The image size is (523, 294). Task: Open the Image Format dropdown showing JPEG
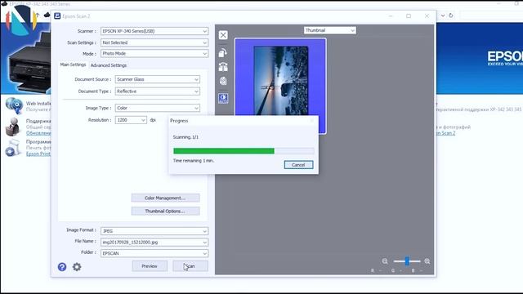[x=154, y=231]
